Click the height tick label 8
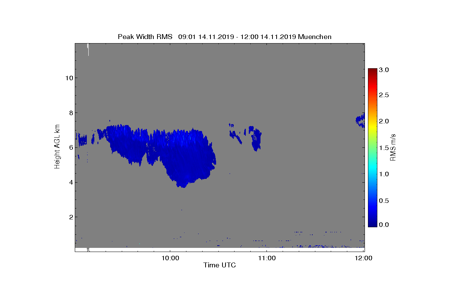The width and height of the screenshot is (451, 300). pyautogui.click(x=70, y=113)
